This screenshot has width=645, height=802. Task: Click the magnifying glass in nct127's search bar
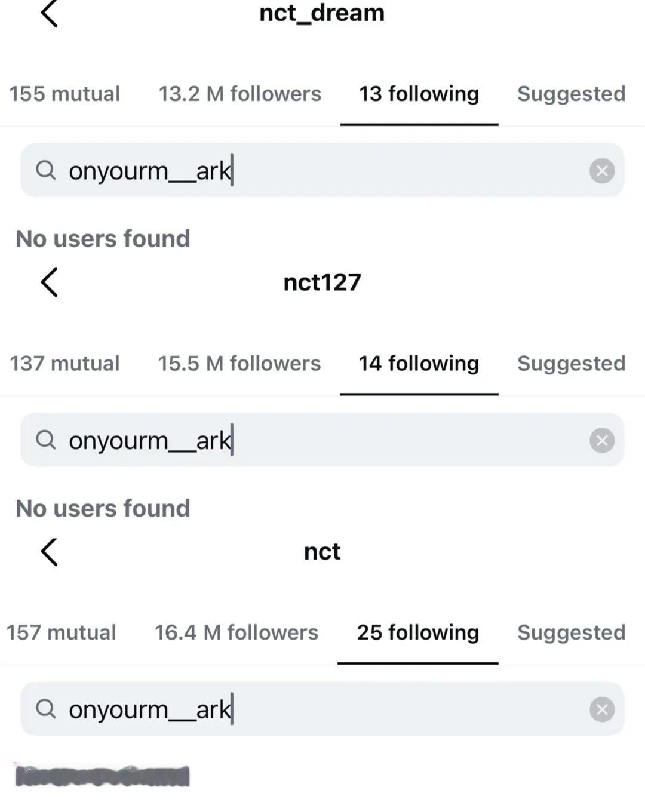tap(45, 440)
